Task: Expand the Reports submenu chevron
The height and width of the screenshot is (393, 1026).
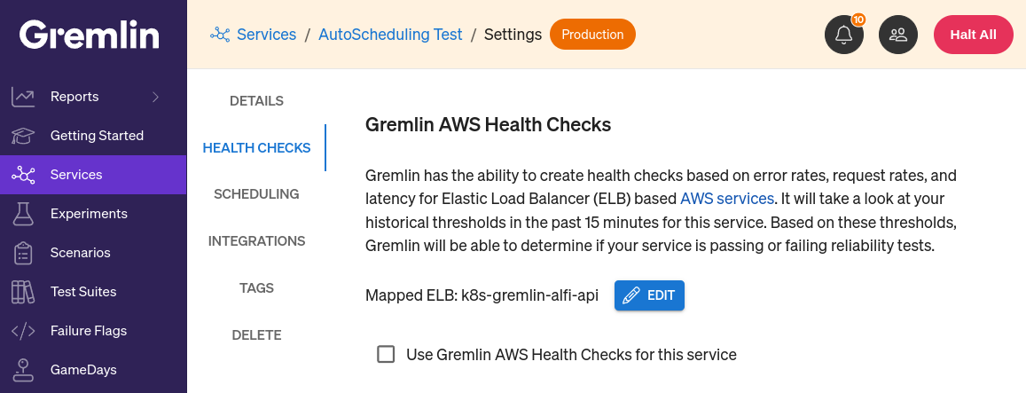Action: (156, 97)
